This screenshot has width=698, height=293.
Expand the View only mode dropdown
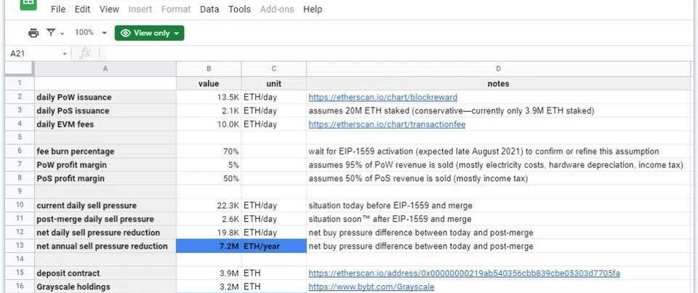pyautogui.click(x=177, y=33)
